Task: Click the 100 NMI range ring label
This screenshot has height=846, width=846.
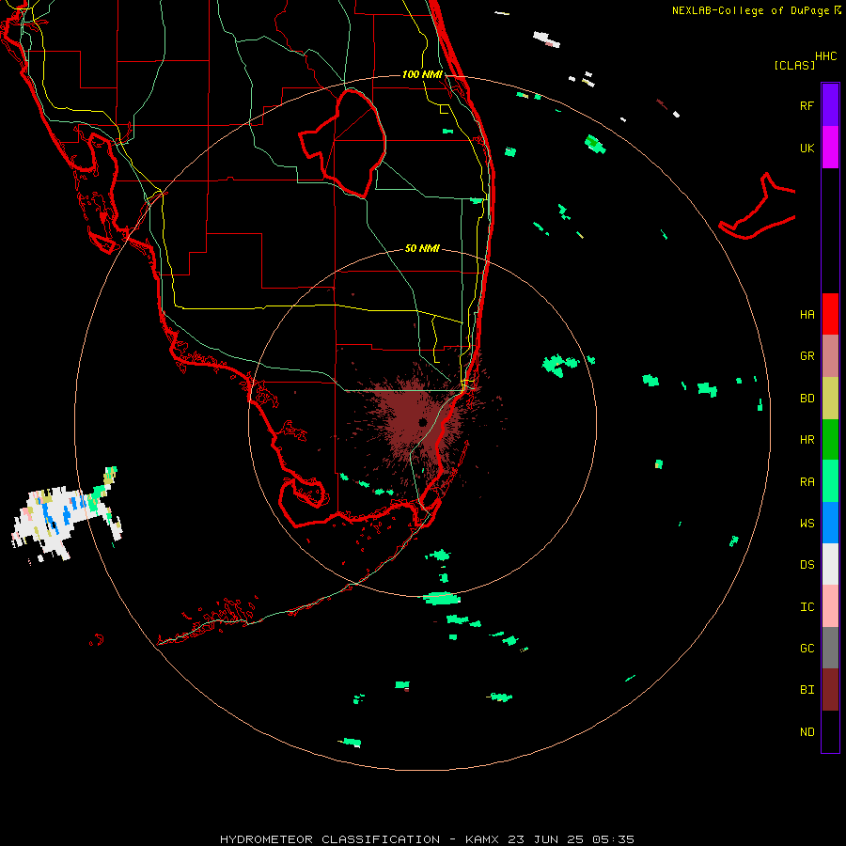Action: (x=422, y=74)
